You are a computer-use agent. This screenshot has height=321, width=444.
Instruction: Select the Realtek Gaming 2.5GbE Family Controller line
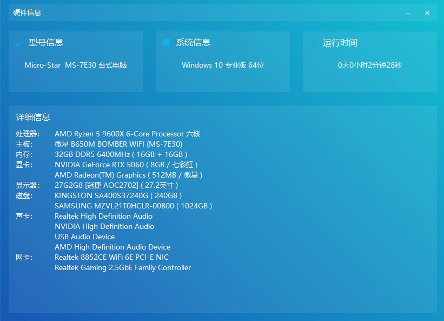coord(123,267)
